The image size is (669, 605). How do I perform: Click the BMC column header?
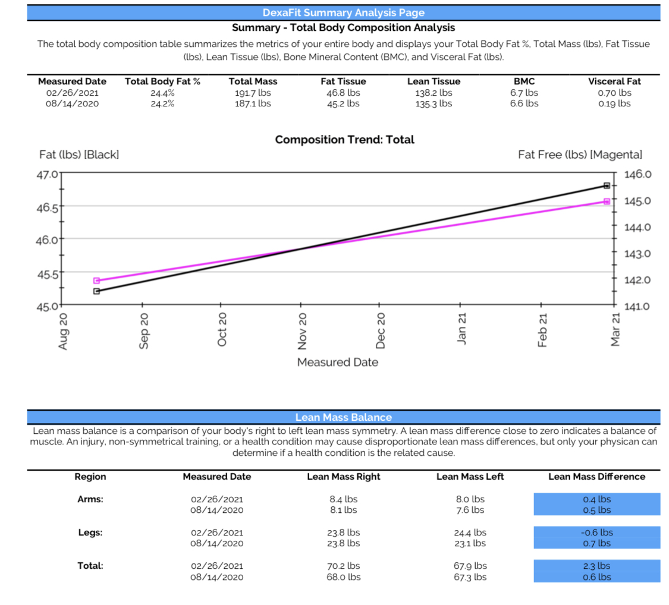click(x=524, y=81)
